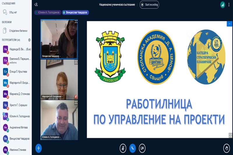
Task: Open Маргарита Й. Богданова webcam name dropdown
Action: click(x=52, y=97)
